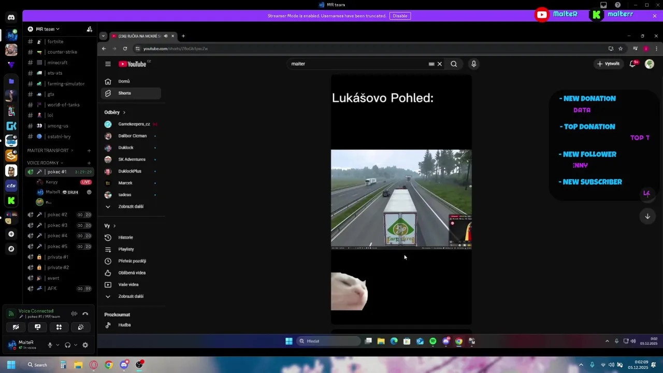This screenshot has width=663, height=373.
Task: Add channel to VOICE ROOMKY category
Action: [89, 163]
